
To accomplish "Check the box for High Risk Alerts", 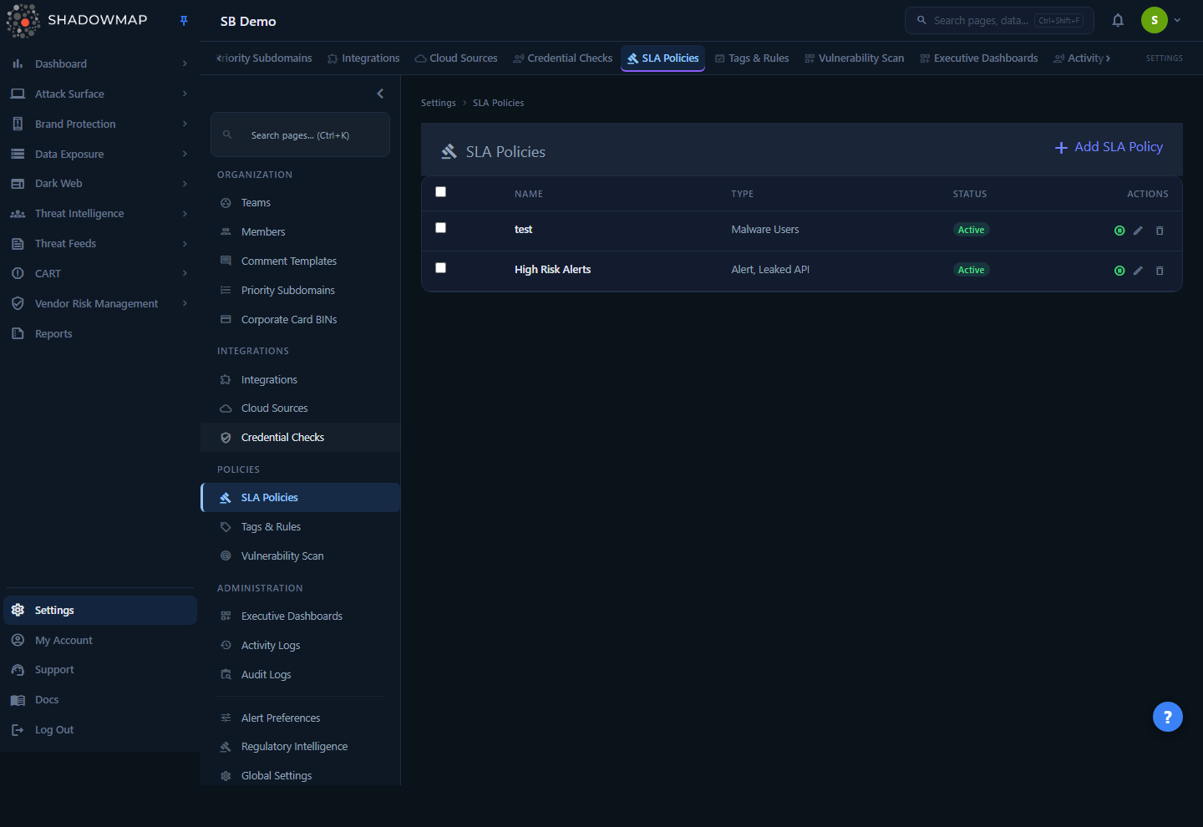I will click(x=441, y=268).
